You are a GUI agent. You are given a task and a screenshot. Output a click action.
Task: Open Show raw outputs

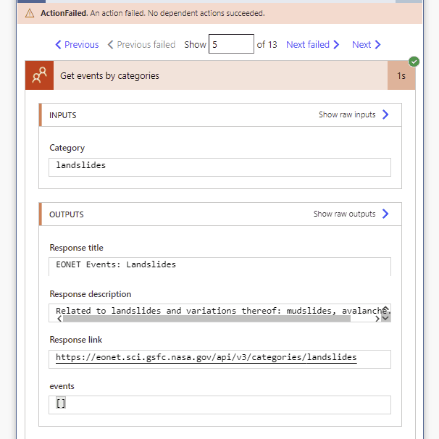[x=351, y=214]
